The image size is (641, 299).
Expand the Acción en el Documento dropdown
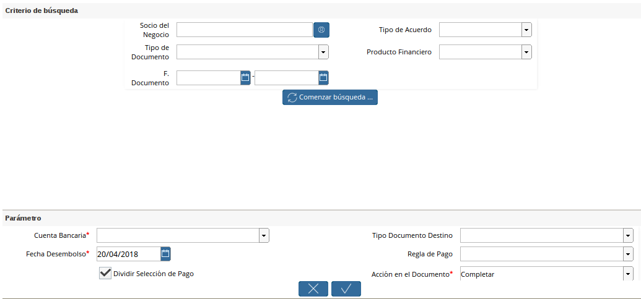tap(628, 274)
